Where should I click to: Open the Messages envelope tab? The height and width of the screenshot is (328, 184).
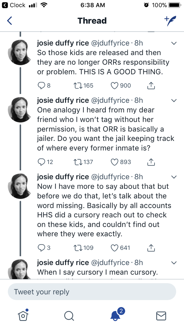tap(161, 316)
